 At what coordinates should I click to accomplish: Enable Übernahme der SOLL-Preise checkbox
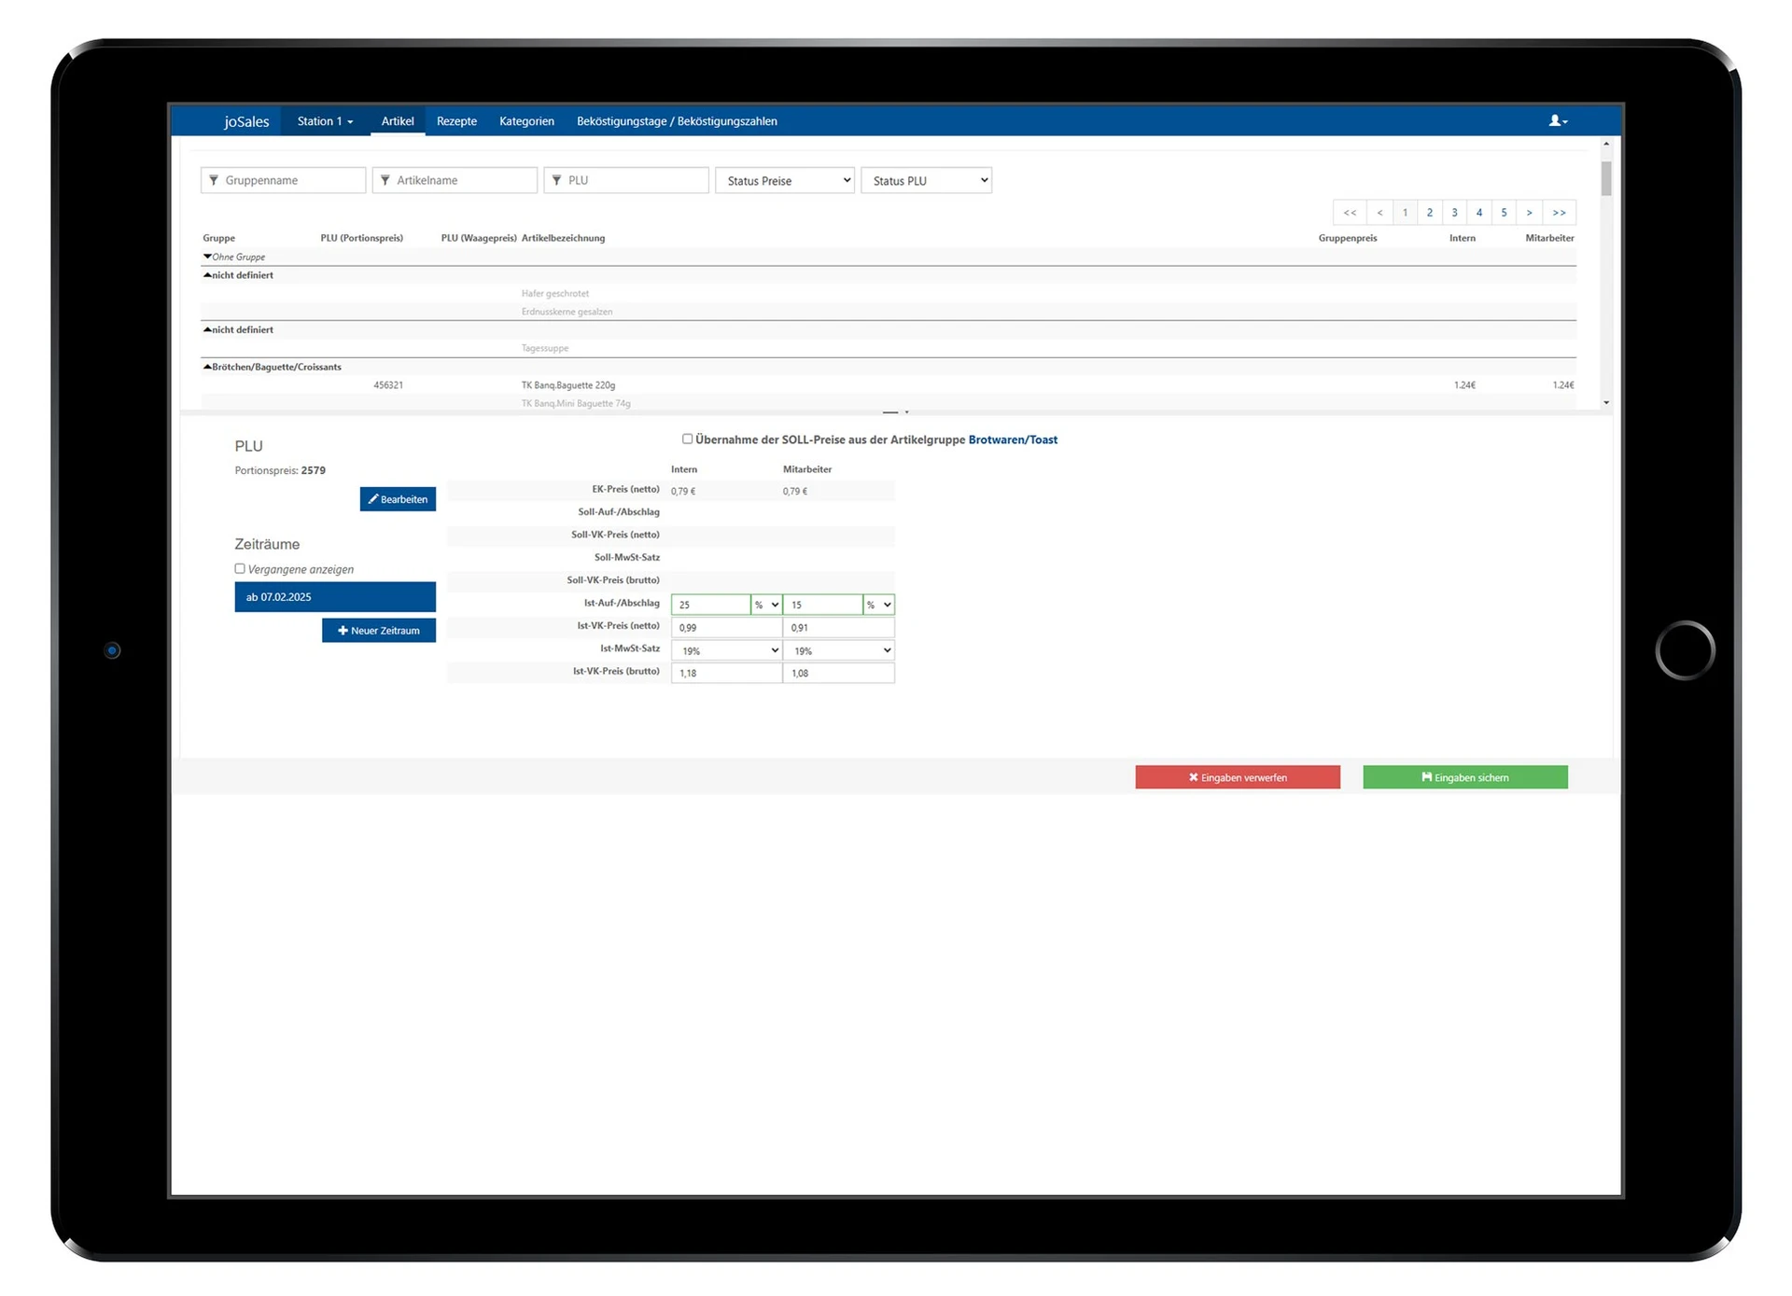(688, 439)
